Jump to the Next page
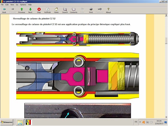This screenshot has width=168, height=126. (30, 11)
